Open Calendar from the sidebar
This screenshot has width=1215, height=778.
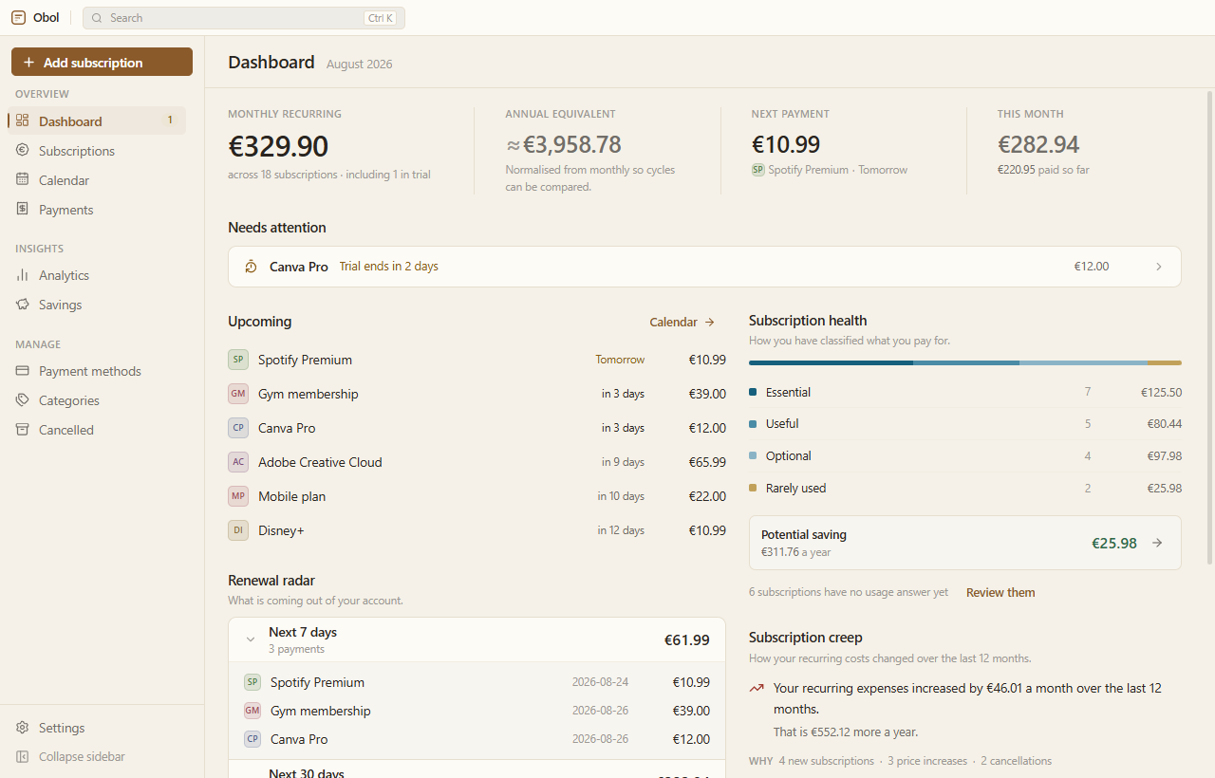point(98,179)
